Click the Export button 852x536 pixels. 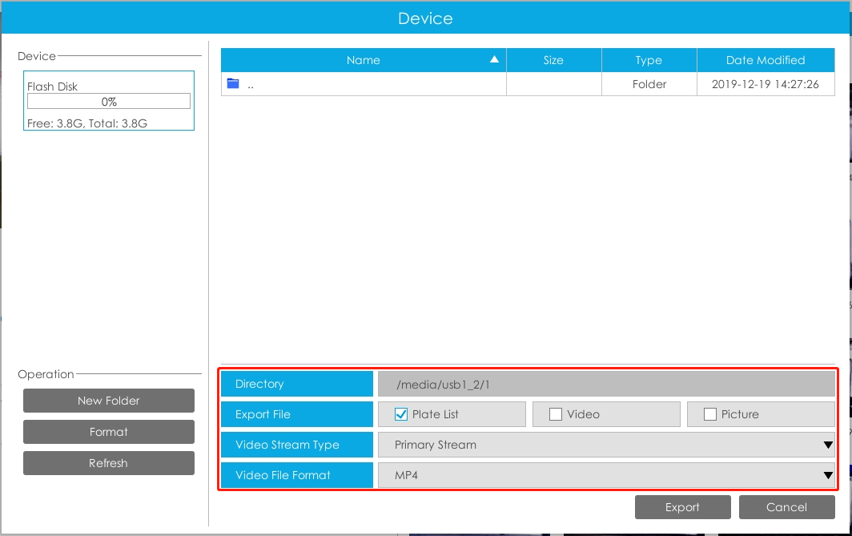[x=682, y=507]
